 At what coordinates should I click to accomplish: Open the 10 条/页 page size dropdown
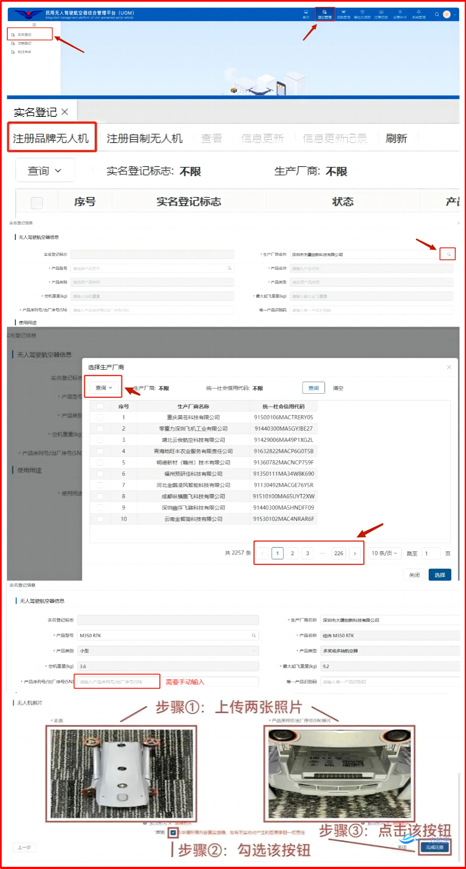pos(384,553)
